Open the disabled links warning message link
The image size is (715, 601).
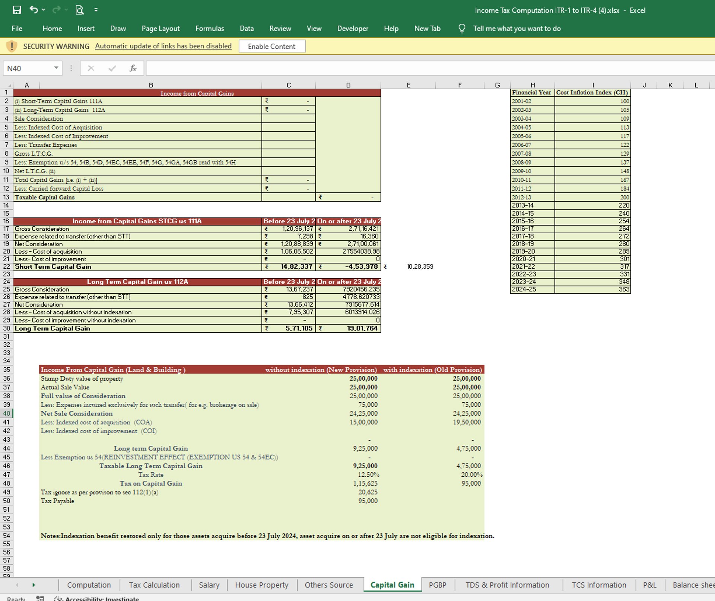coord(163,46)
